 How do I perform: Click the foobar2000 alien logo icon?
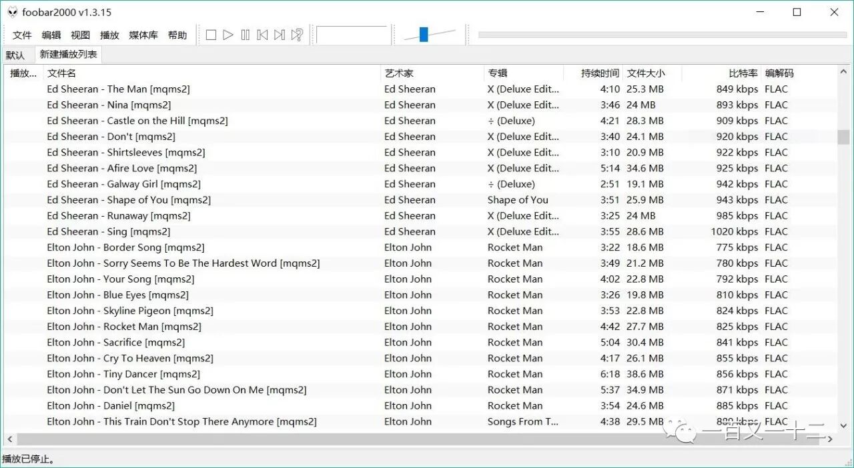point(12,12)
